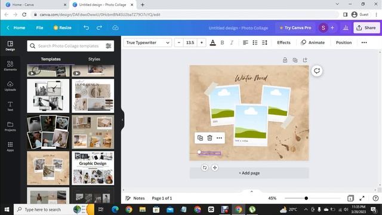Open the Position panel
382x215 pixels.
(344, 42)
